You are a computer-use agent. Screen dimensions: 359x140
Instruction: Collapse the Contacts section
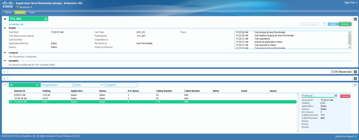pyautogui.click(x=5, y=52)
